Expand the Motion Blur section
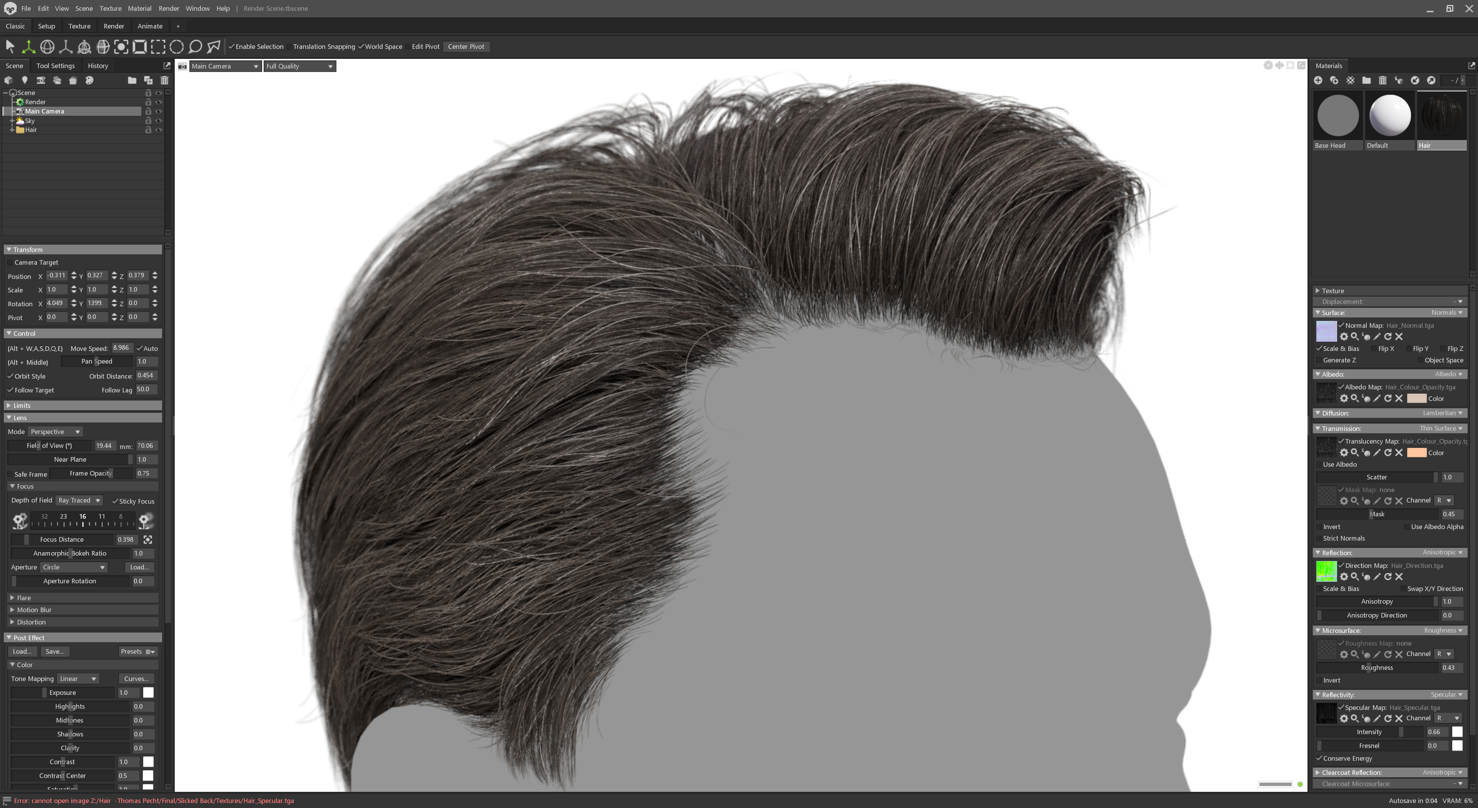 pos(34,609)
